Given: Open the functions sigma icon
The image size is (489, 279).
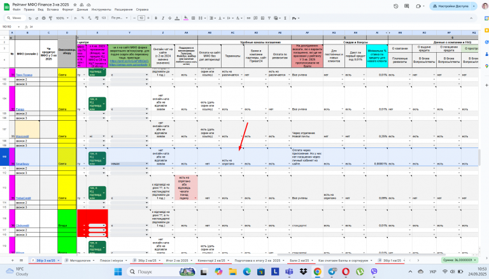Looking at the screenshot, I should [x=285, y=18].
